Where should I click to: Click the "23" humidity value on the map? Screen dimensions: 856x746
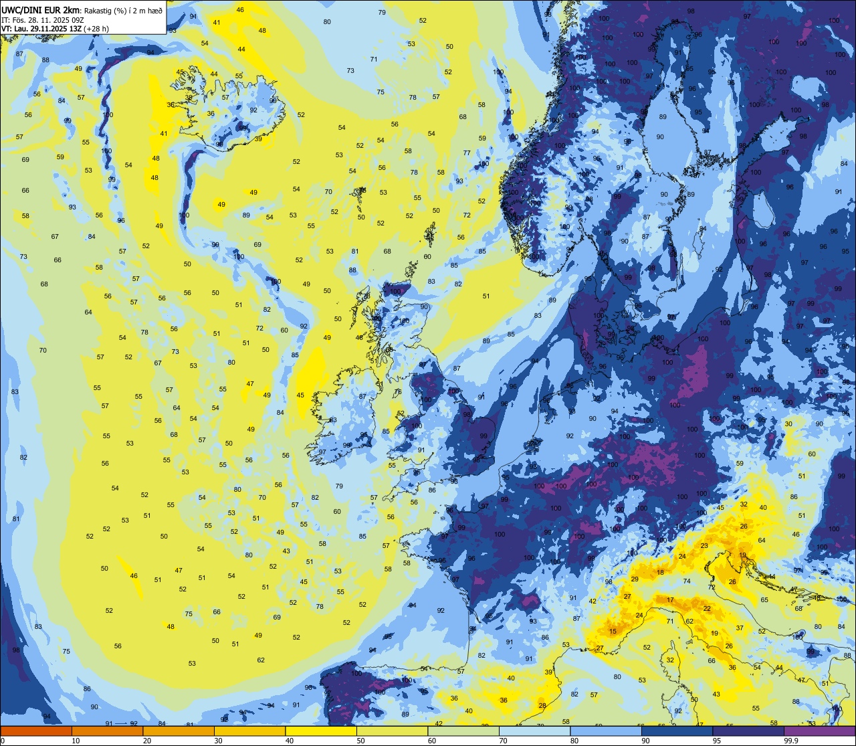tap(704, 545)
